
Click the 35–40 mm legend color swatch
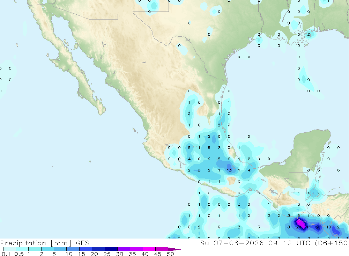[136, 249]
